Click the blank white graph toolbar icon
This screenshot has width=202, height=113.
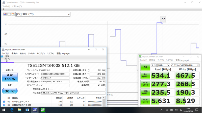(9, 14)
